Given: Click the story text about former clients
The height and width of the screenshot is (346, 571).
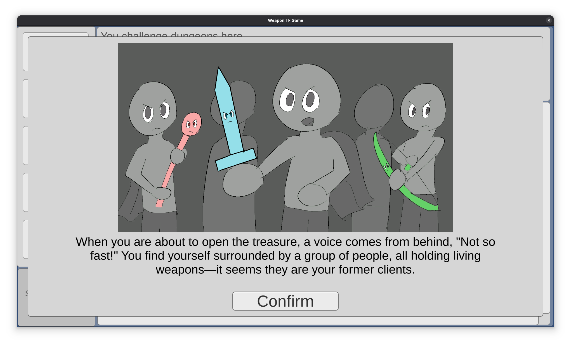Looking at the screenshot, I should point(285,270).
